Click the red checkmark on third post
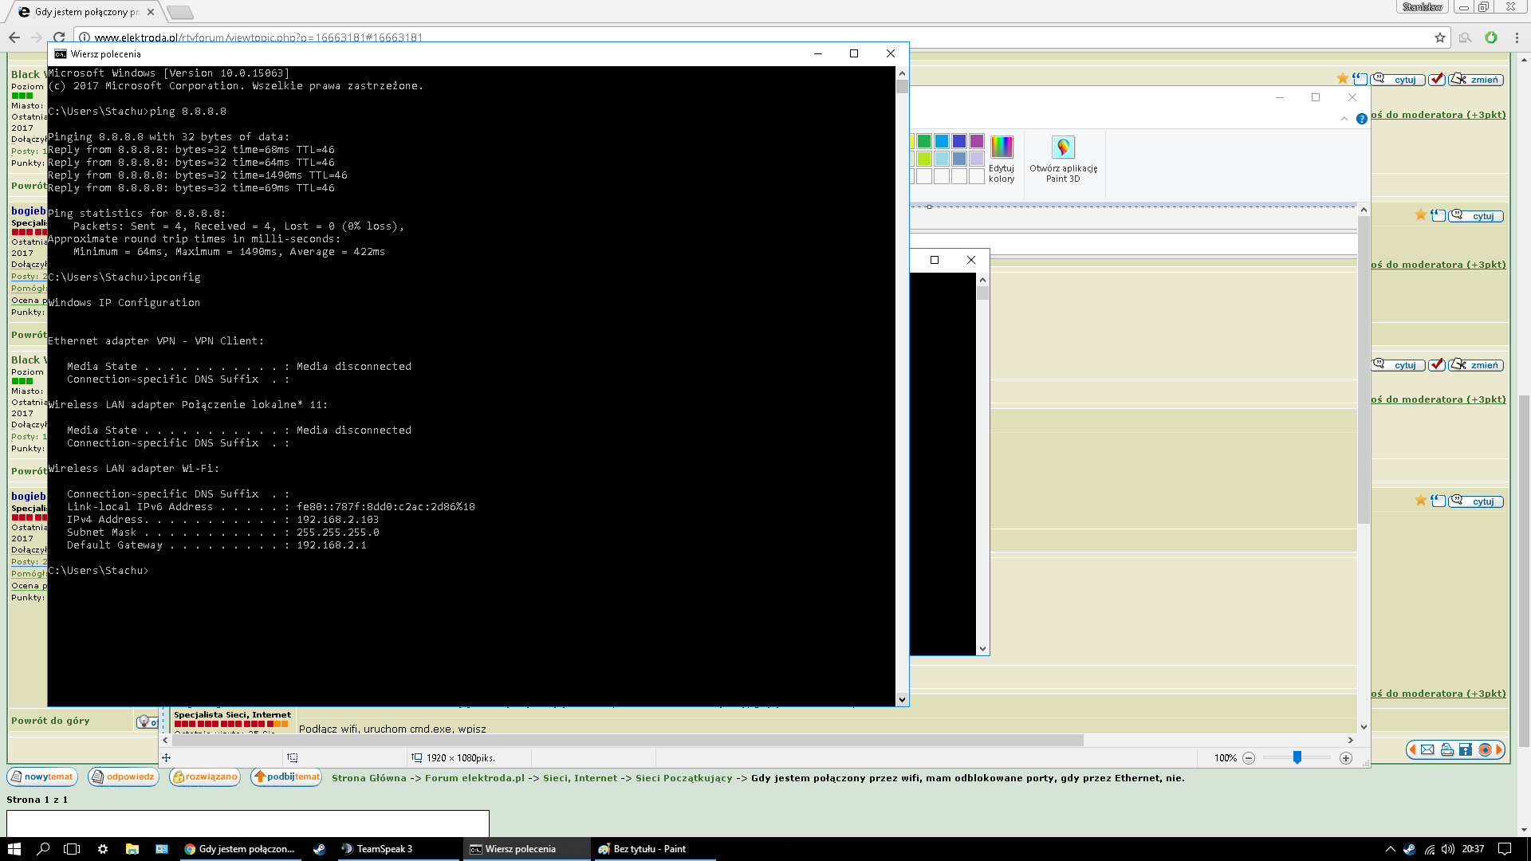This screenshot has height=861, width=1531. pyautogui.click(x=1437, y=364)
